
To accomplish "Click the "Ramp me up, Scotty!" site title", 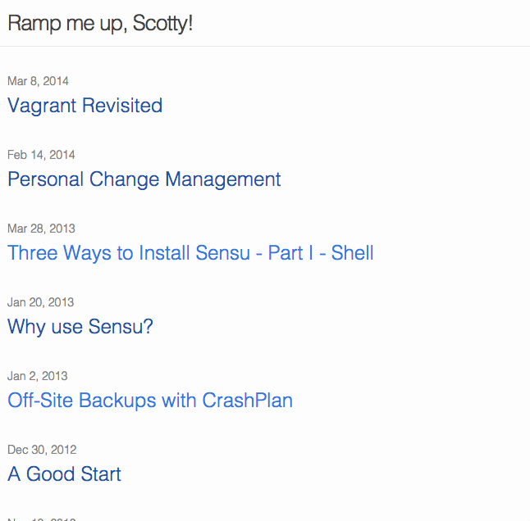I will pos(100,23).
